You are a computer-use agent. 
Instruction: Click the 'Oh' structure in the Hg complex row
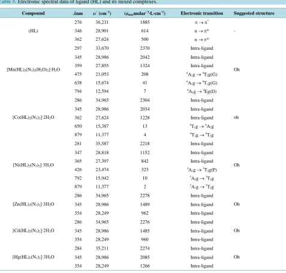[236, 257]
